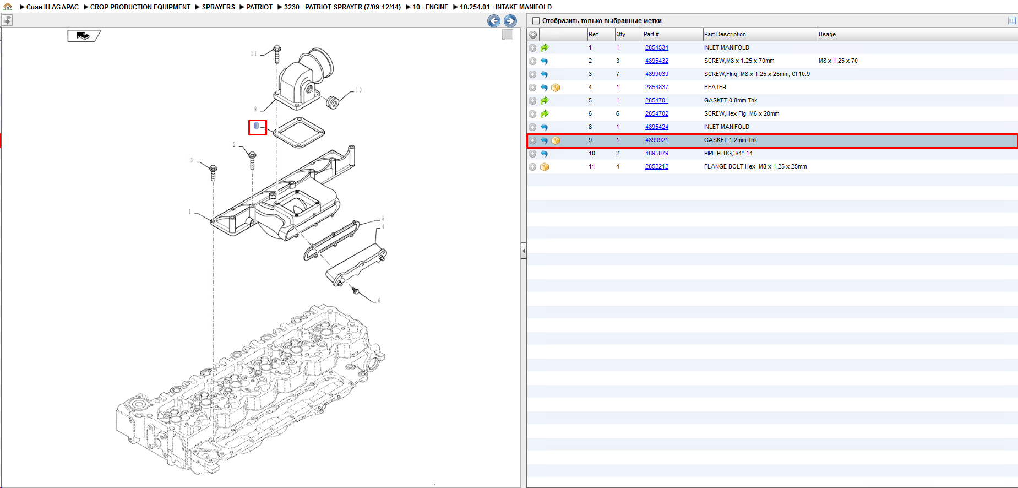Click the plus icon for part 2854702

[532, 114]
